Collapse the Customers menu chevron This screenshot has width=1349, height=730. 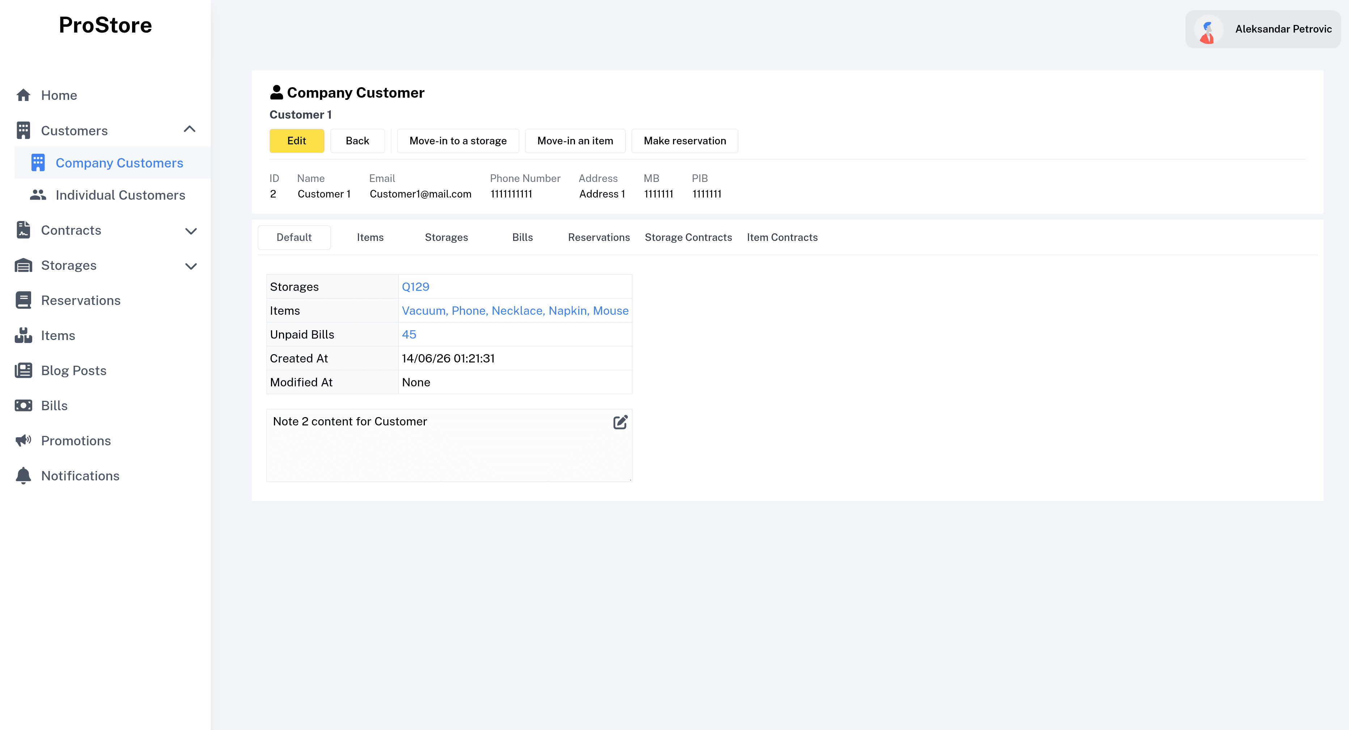tap(190, 130)
